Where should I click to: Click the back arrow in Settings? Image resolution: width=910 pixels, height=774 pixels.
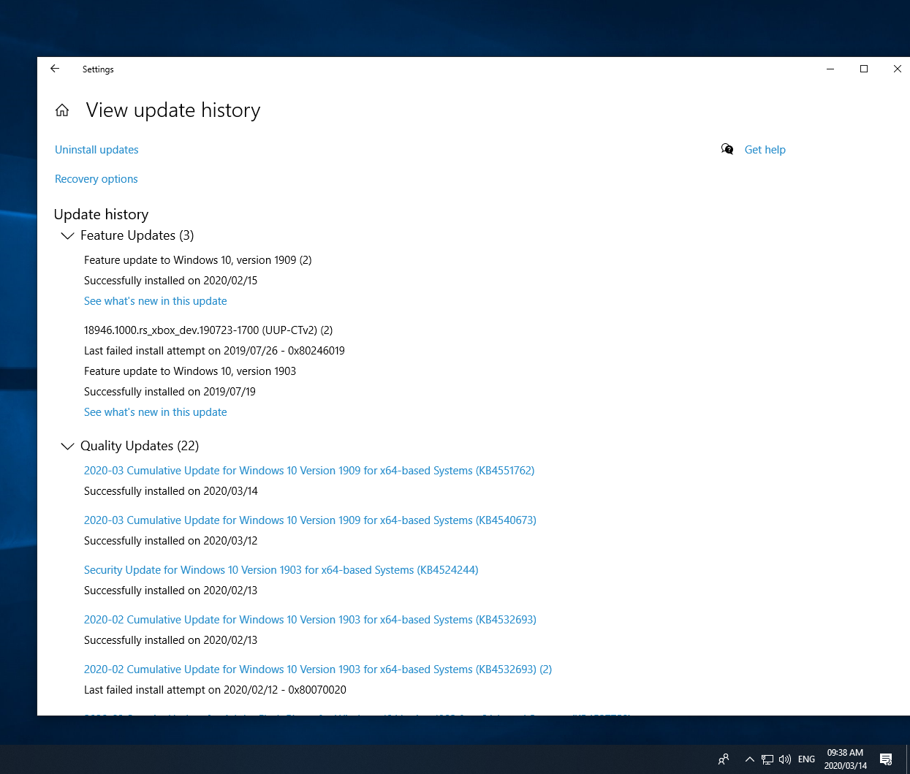coord(55,69)
